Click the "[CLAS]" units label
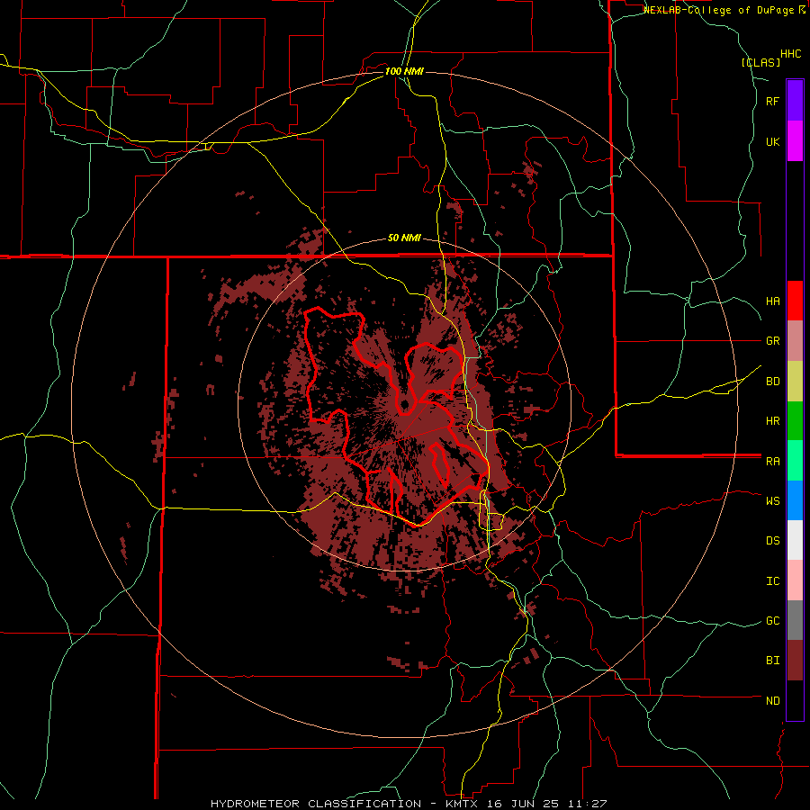 tap(760, 62)
